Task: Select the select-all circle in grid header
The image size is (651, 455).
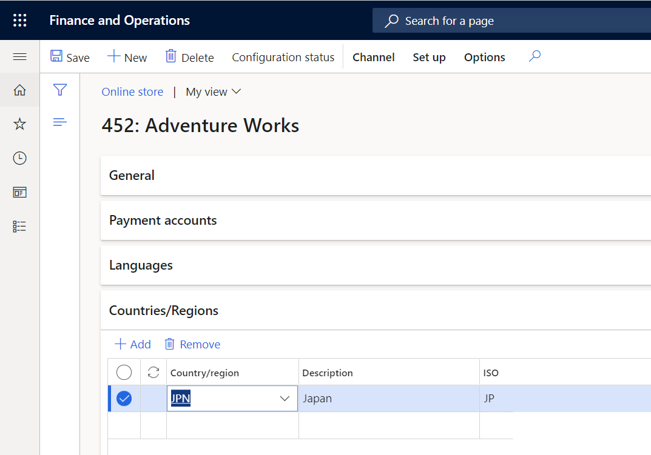Action: (124, 372)
